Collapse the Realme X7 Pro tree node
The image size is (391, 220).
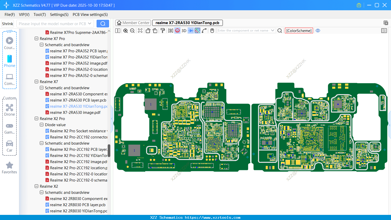click(x=36, y=39)
